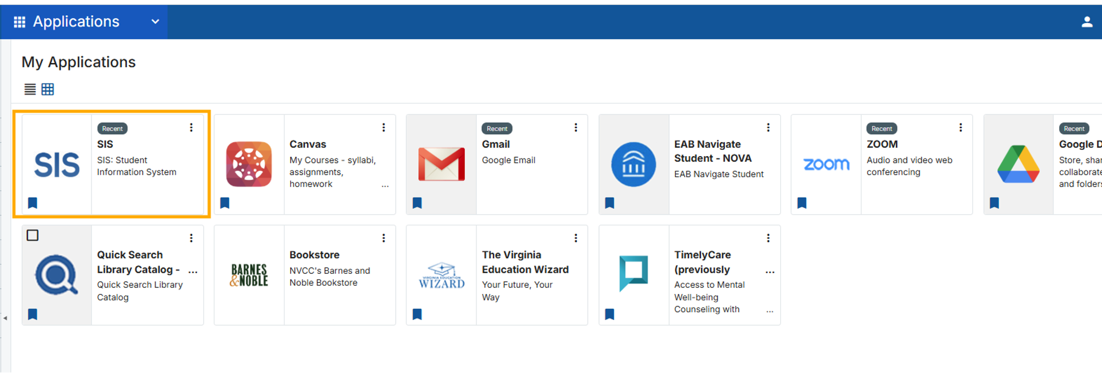Open the SIS application logo
This screenshot has height=373, width=1102.
(57, 165)
